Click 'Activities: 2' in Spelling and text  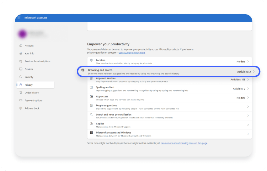point(239,89)
